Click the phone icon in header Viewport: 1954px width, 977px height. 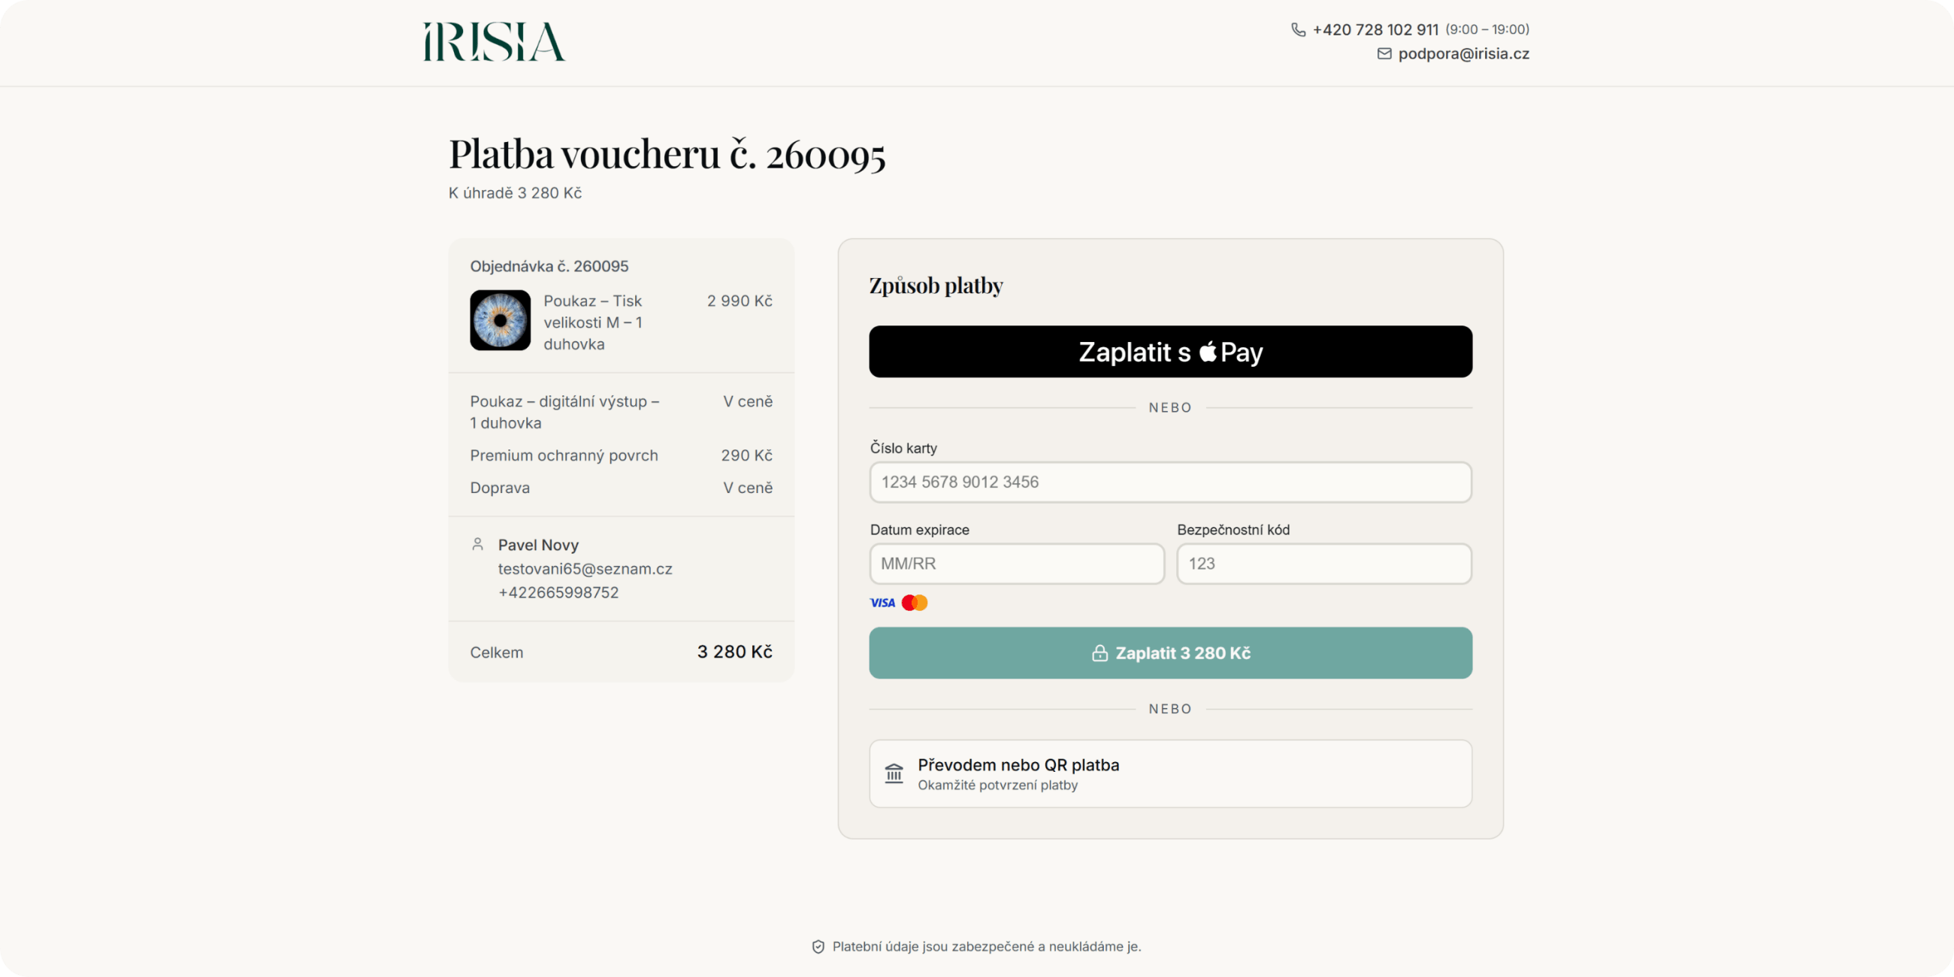1299,29
